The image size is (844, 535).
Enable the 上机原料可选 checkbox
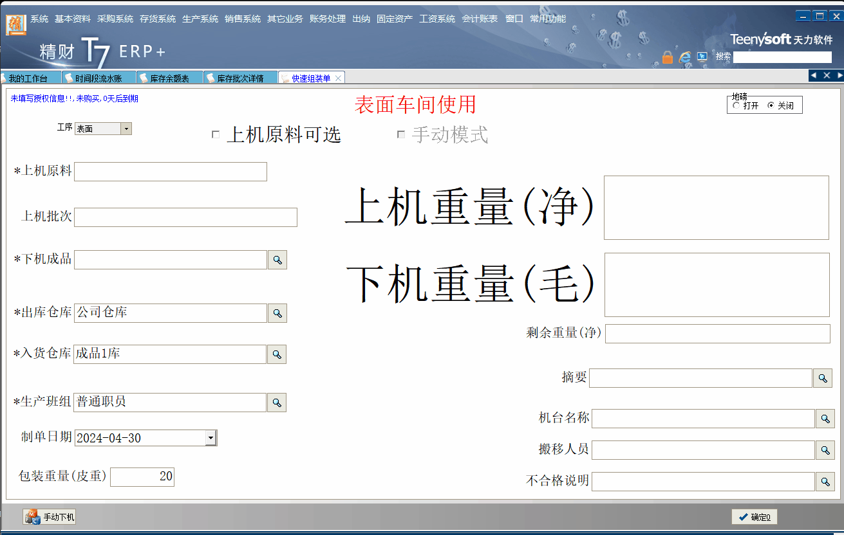point(216,134)
